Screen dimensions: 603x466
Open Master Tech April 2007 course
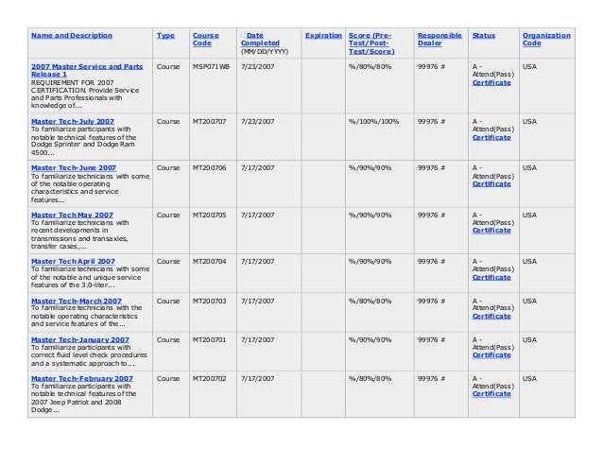coord(73,262)
